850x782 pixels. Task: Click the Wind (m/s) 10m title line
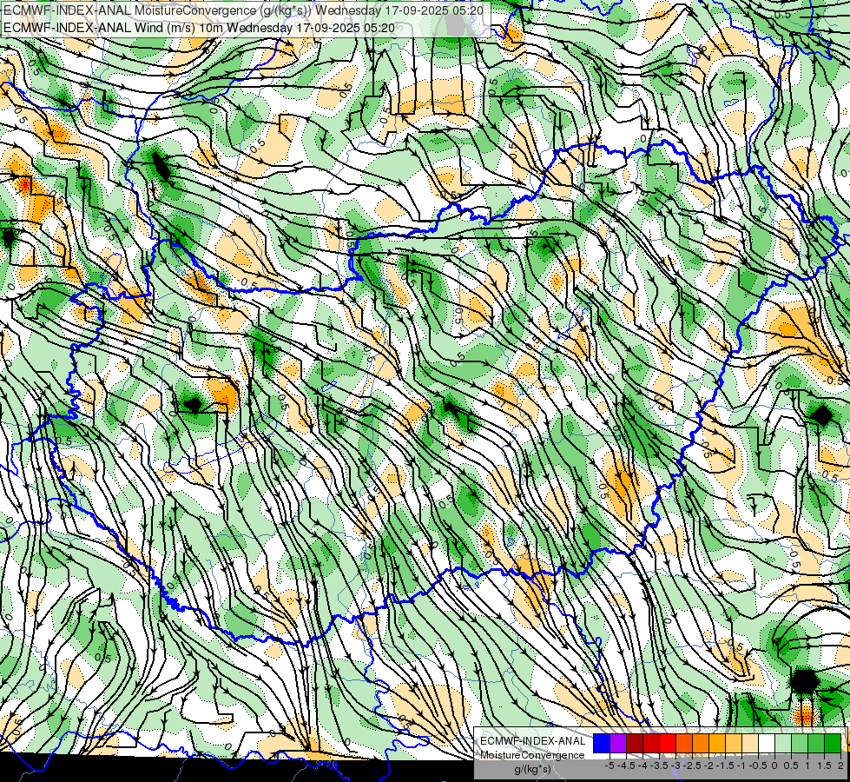(199, 28)
